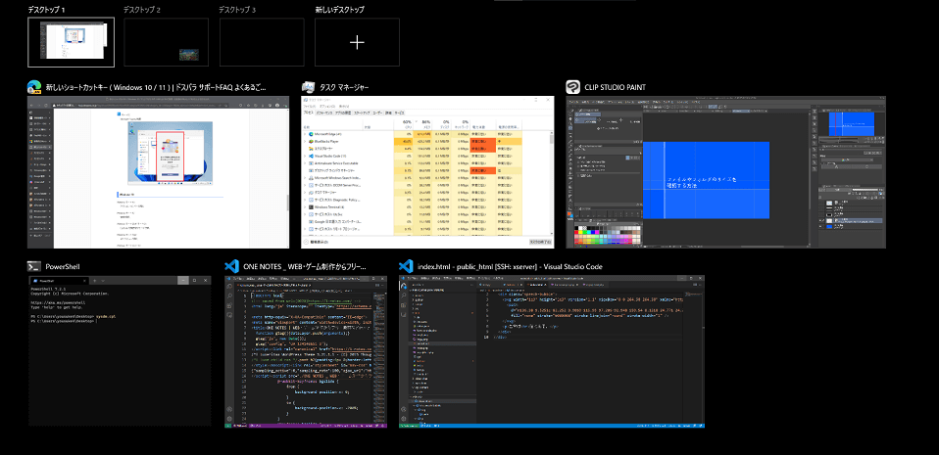
Task: Click the CLIP STUDIO PAINT app icon
Action: (x=573, y=87)
